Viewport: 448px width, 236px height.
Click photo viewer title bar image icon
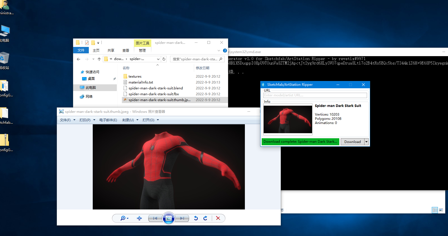tap(61, 112)
